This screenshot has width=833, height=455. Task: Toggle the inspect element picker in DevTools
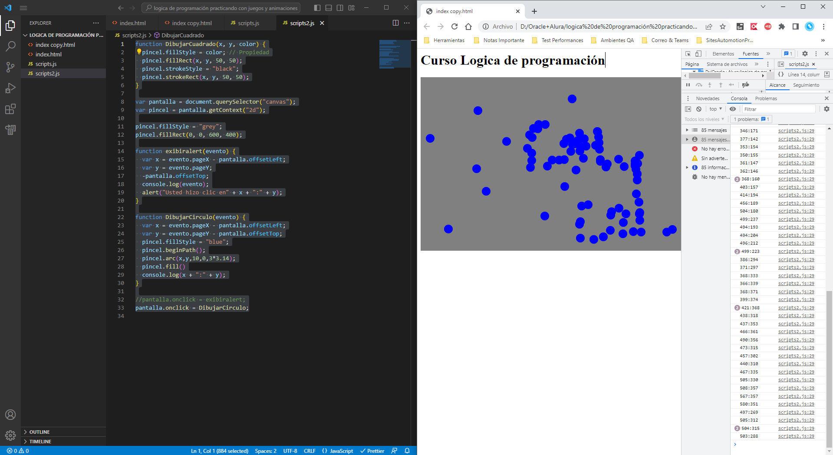tap(688, 54)
